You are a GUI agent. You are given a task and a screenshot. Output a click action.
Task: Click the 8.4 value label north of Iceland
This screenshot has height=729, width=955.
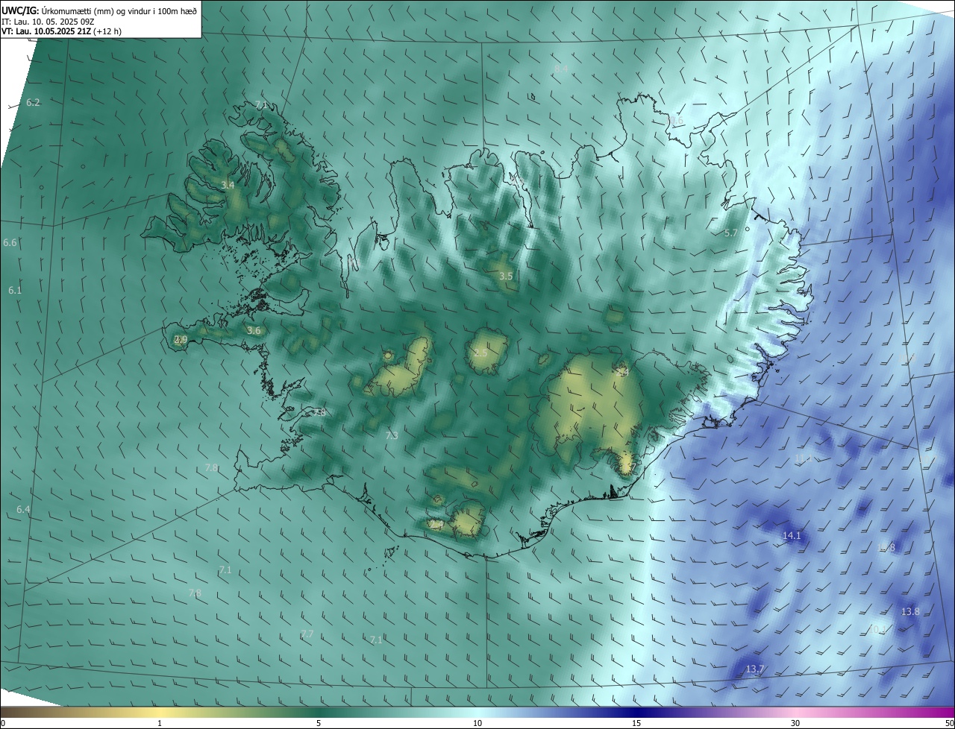coord(561,69)
